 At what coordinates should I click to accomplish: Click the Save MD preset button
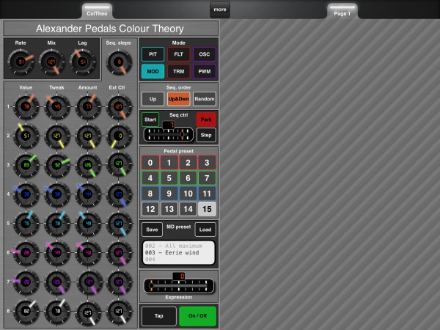coord(152,230)
